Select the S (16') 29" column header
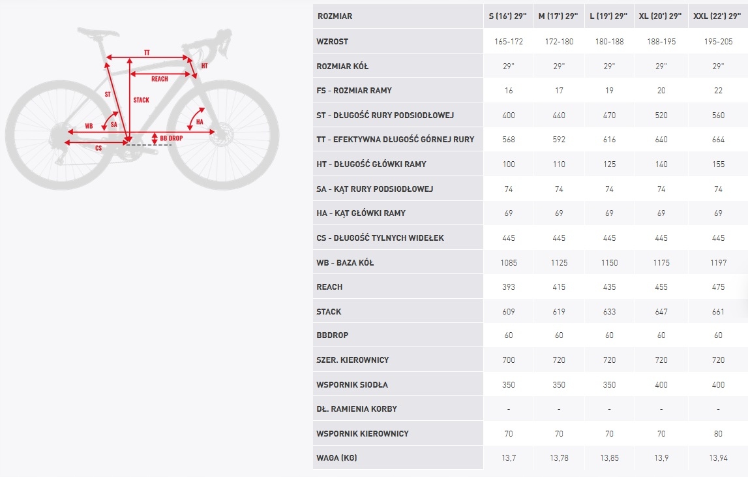748x477 pixels. [x=509, y=16]
